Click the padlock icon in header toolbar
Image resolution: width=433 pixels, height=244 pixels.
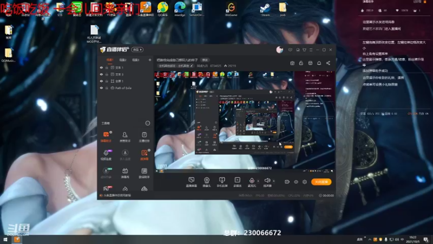click(301, 63)
